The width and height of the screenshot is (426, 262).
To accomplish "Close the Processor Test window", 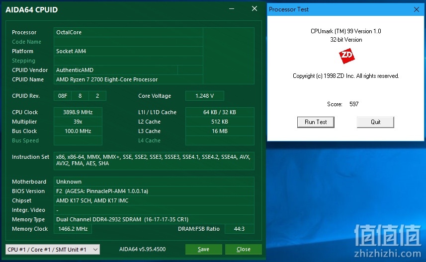I will click(x=417, y=9).
